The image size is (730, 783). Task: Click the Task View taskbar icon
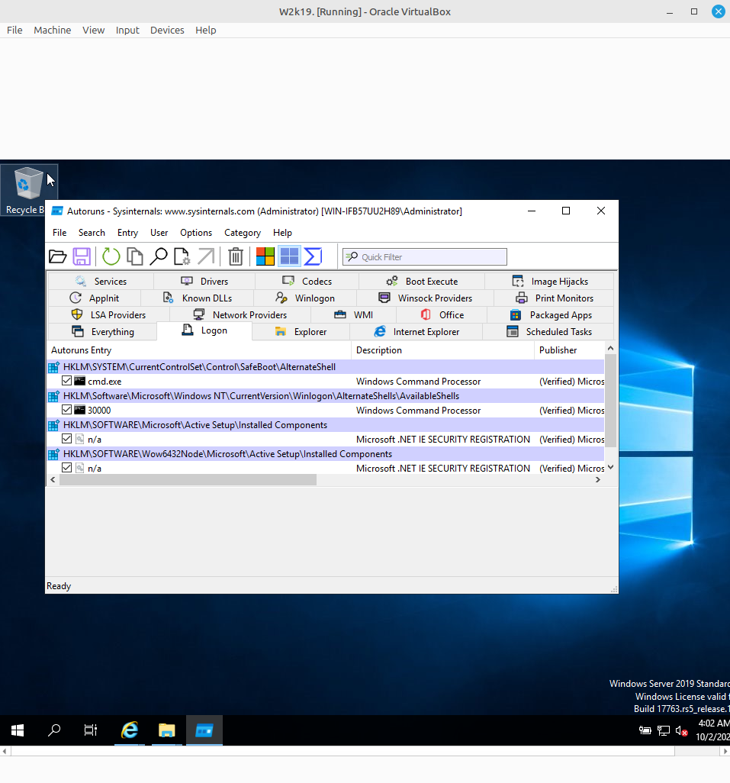coord(91,730)
